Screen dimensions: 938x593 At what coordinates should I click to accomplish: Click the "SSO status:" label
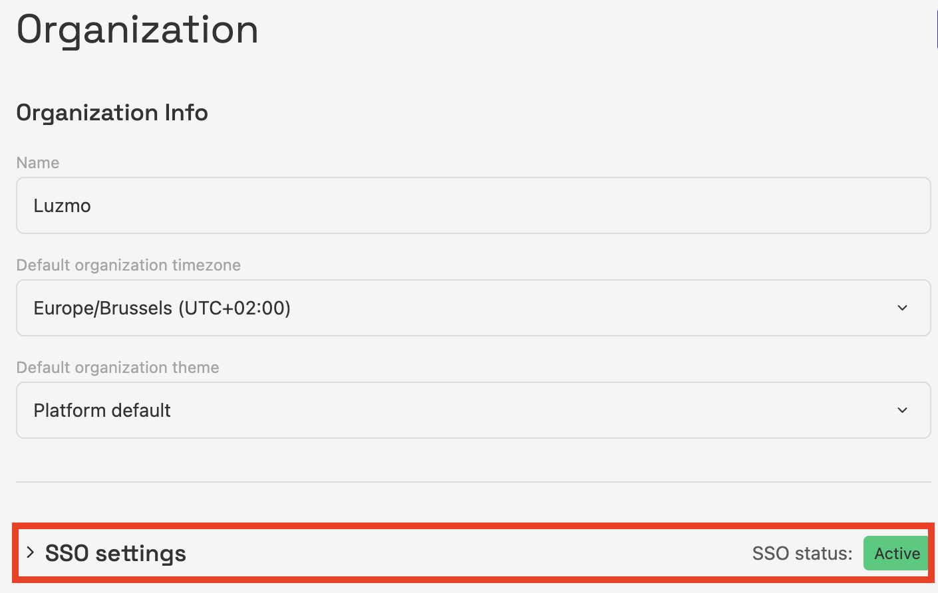(x=802, y=553)
